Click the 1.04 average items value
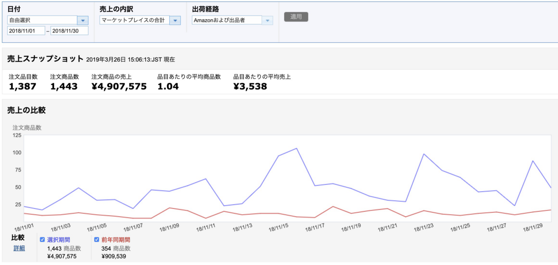 tap(168, 86)
